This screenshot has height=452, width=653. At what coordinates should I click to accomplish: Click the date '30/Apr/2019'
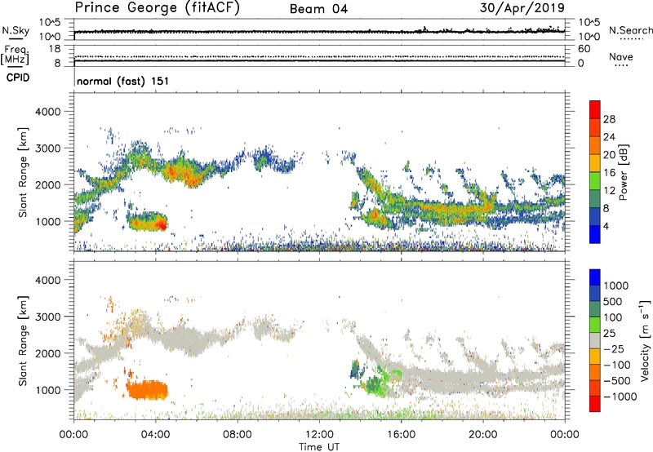pos(522,7)
